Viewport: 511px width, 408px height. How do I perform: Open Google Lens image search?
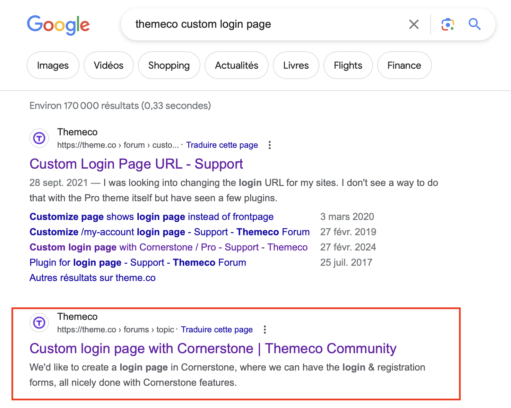point(448,24)
